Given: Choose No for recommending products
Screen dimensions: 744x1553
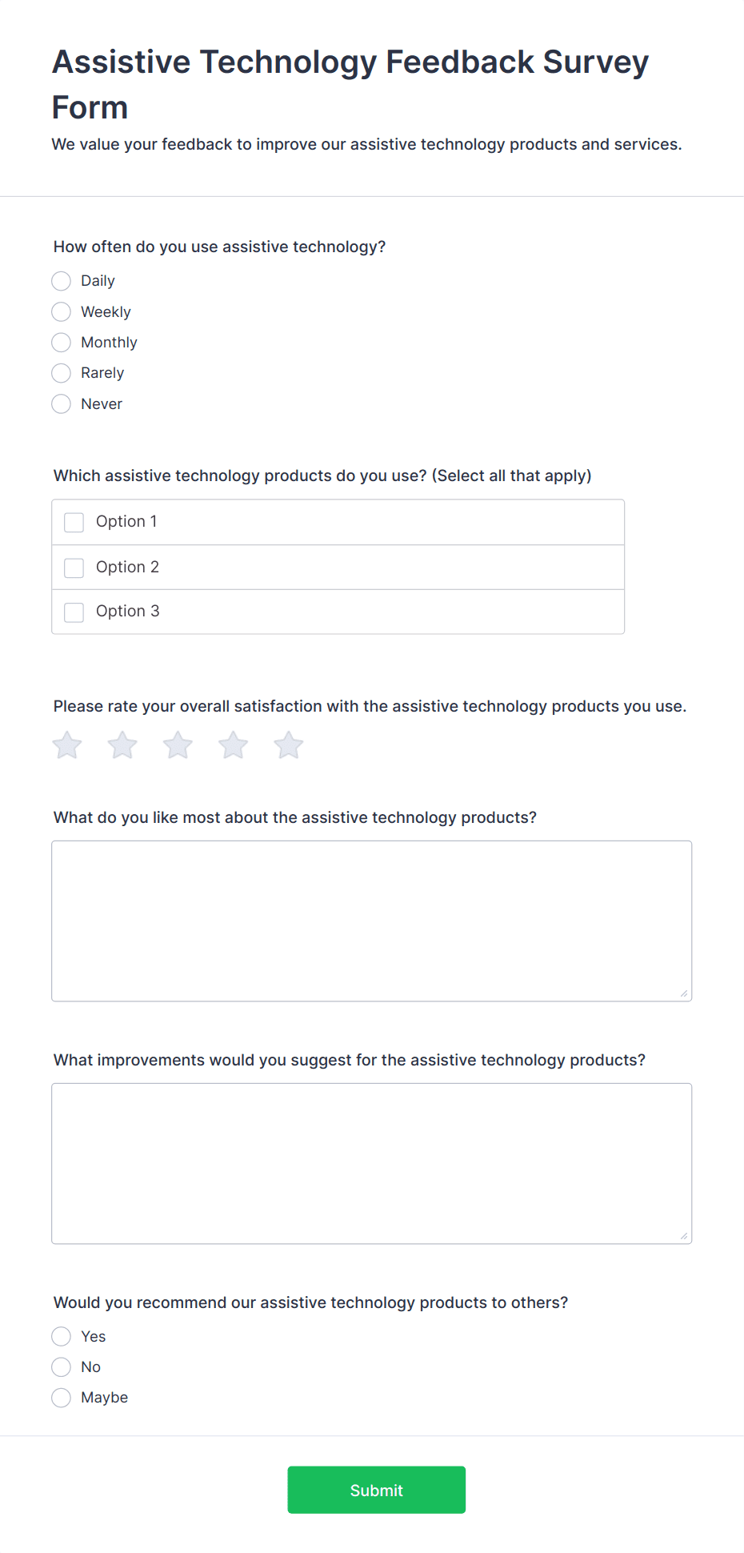Looking at the screenshot, I should (62, 1366).
